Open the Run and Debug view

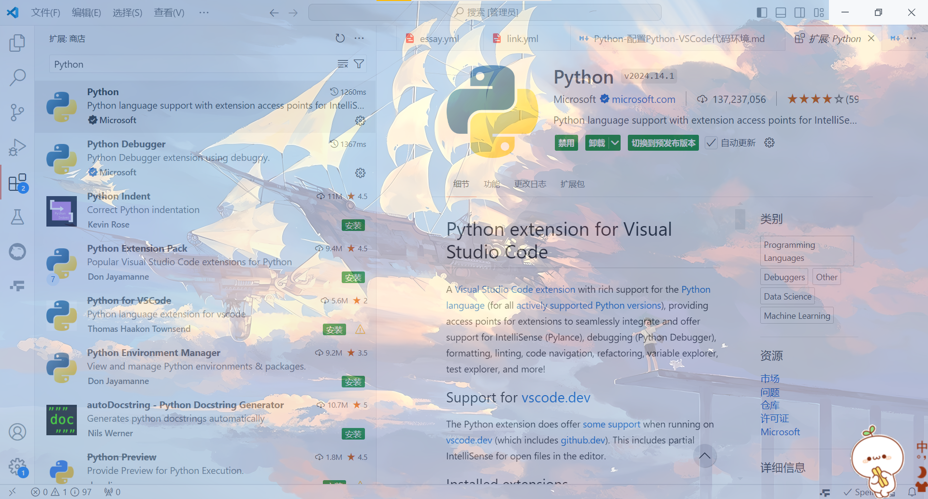click(17, 147)
